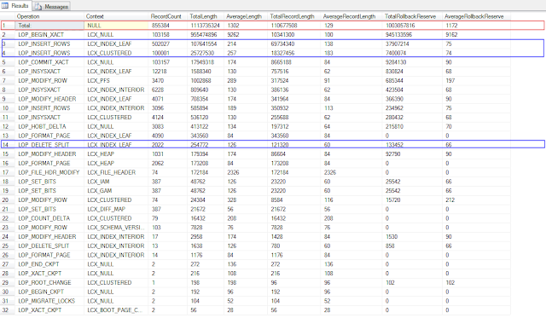Image resolution: width=546 pixels, height=318 pixels.
Task: Select the LCX_DIFF_MAP context cell
Action: point(116,209)
